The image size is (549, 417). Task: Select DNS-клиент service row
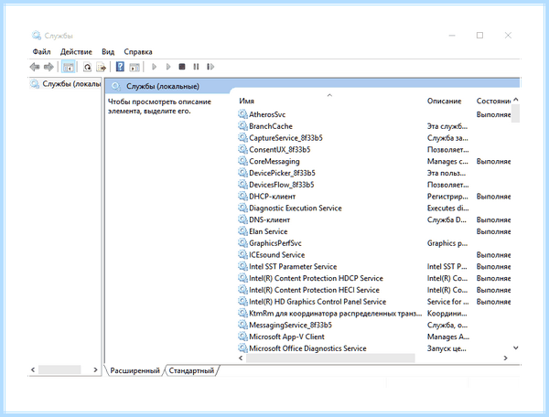pyautogui.click(x=374, y=219)
